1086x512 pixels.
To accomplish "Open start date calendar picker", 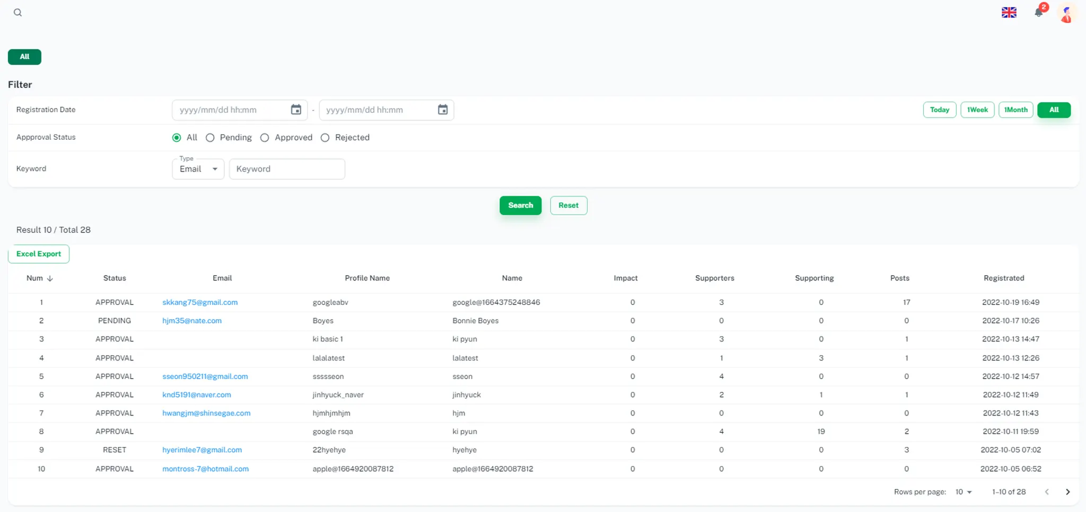I will (296, 110).
